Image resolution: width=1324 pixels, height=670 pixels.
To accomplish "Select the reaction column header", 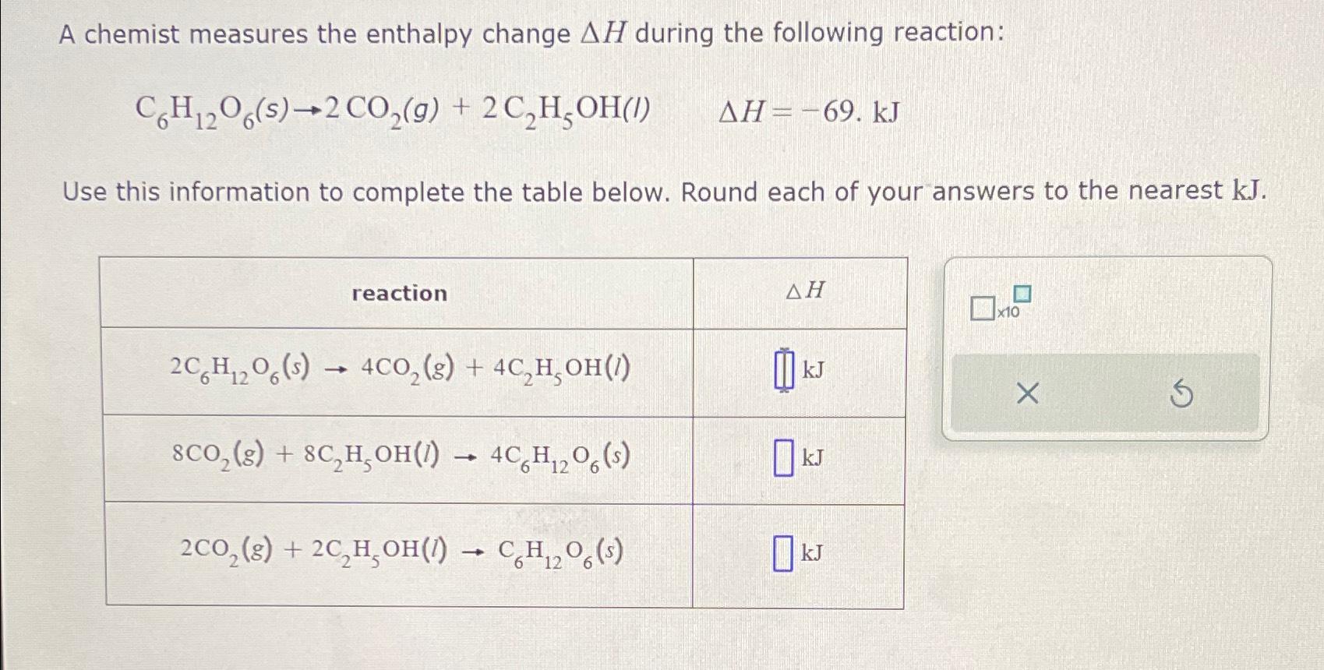I will (x=398, y=293).
